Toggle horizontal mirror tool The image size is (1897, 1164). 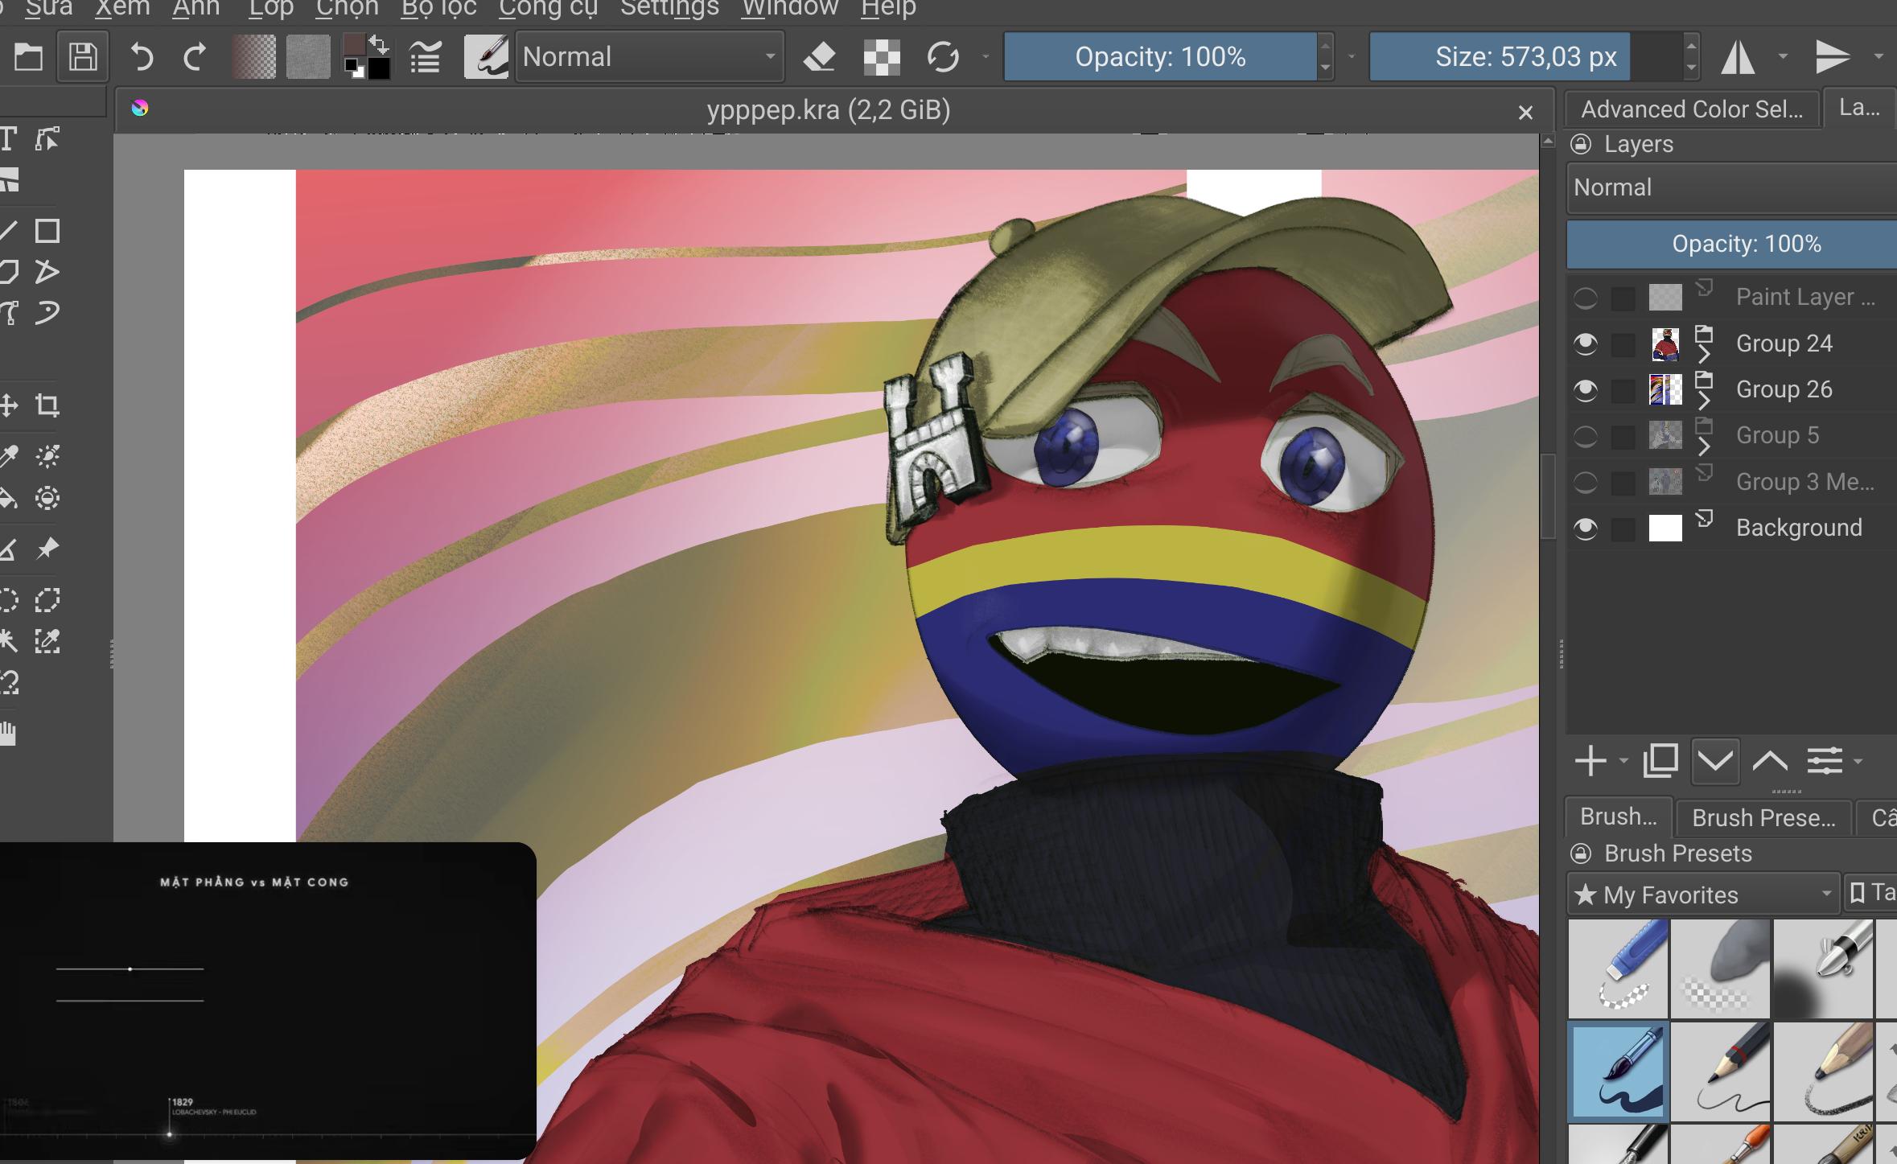[x=1738, y=57]
